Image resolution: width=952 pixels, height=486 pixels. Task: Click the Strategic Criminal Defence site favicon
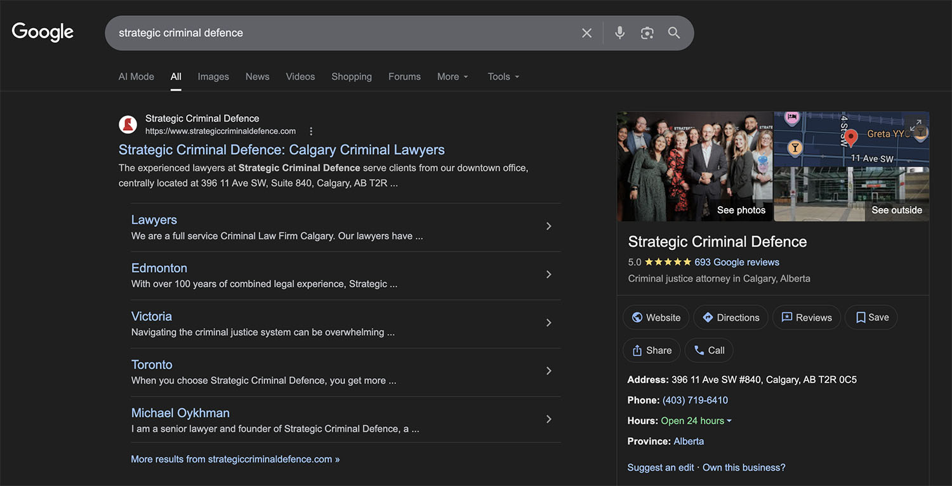[x=128, y=124]
